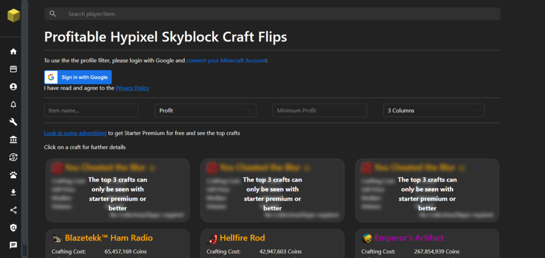The height and width of the screenshot is (258, 545).
Task: Click the 65,457,169 Coins crafting cost
Action: [126, 252]
